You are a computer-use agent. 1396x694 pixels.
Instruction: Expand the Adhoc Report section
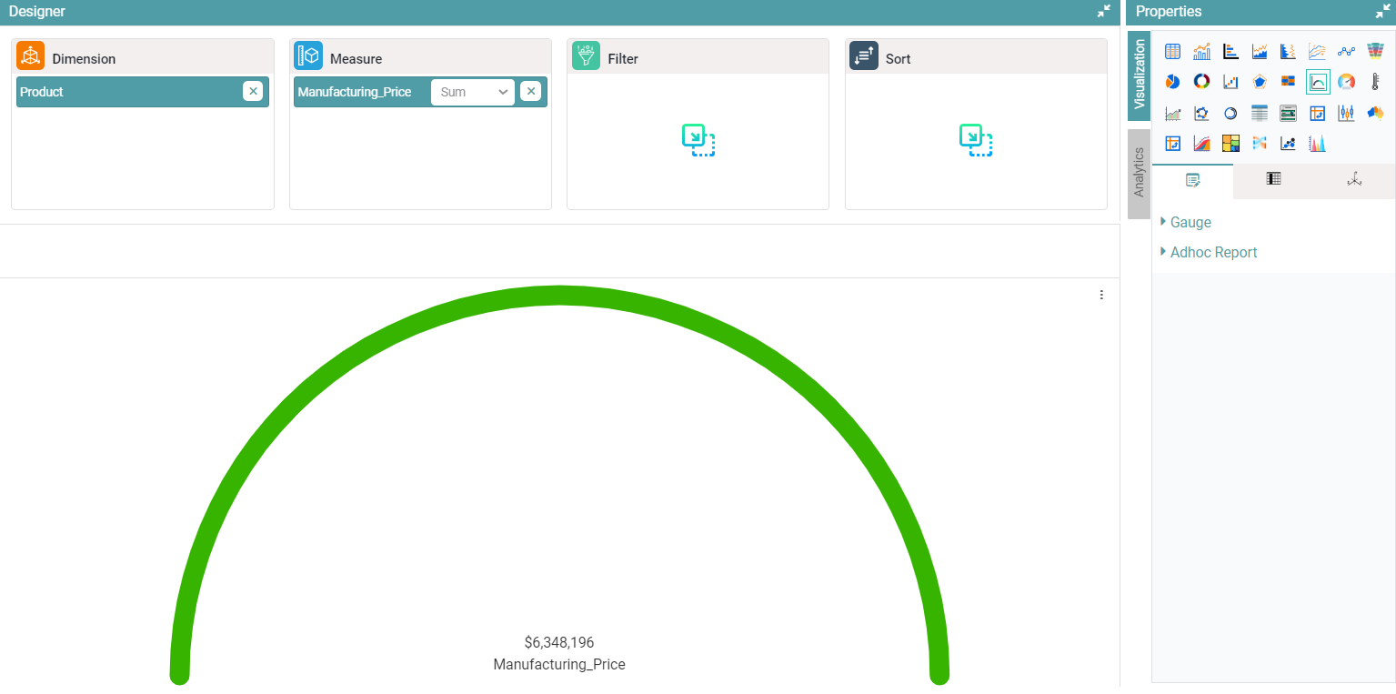(1213, 252)
